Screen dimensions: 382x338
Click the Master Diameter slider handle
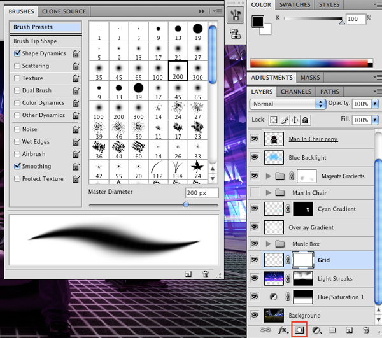coord(186,204)
